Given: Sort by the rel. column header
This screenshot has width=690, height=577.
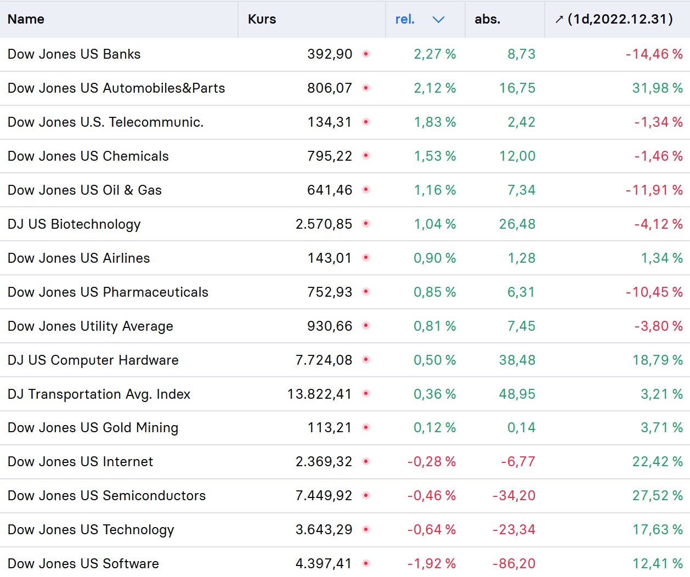Looking at the screenshot, I should coord(405,19).
